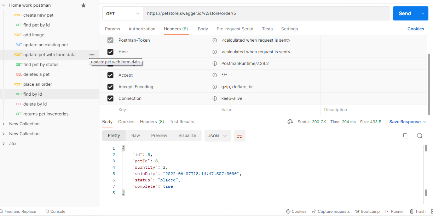Uncheck the Connection keep-alive header
The height and width of the screenshot is (216, 433).
pyautogui.click(x=110, y=98)
